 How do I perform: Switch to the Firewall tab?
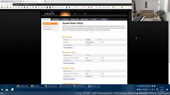coord(94,20)
